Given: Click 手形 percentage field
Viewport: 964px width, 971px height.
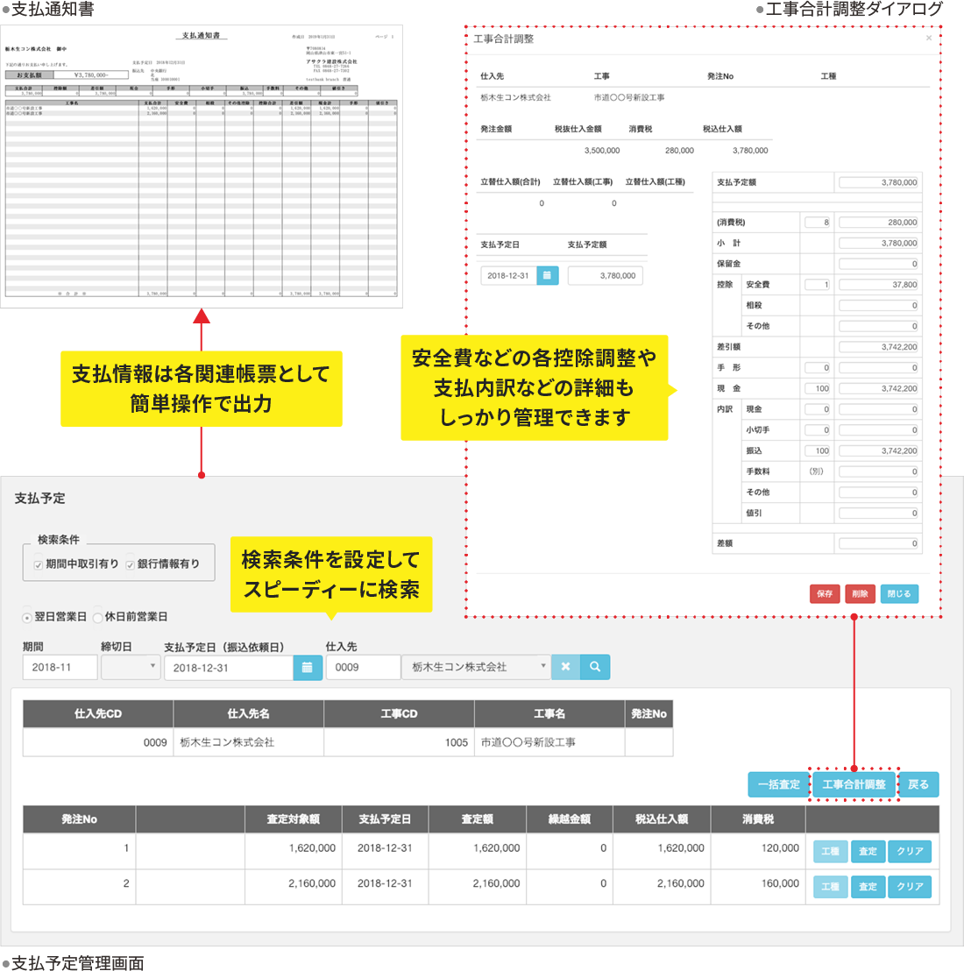Looking at the screenshot, I should [x=818, y=368].
